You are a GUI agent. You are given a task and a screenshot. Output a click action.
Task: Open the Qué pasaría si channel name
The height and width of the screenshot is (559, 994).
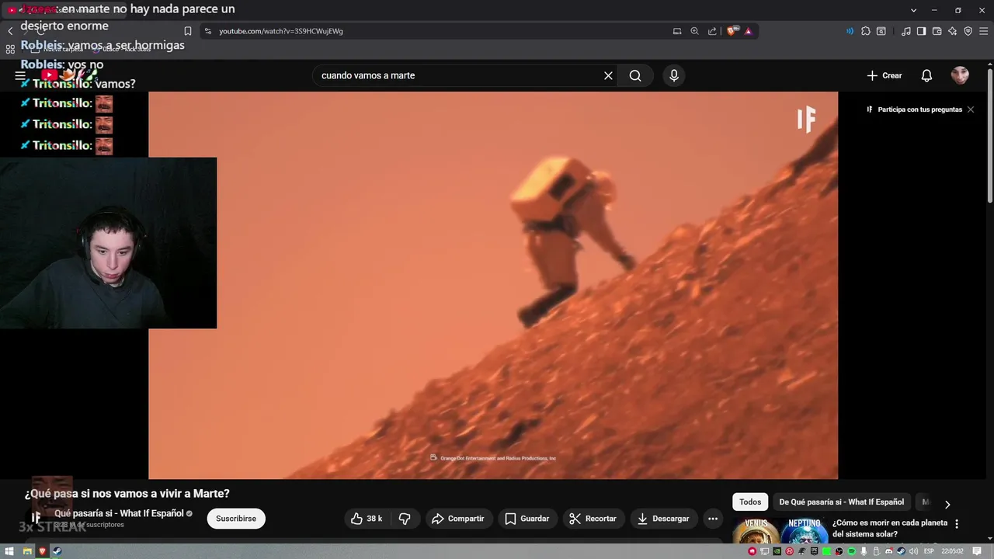pyautogui.click(x=119, y=513)
